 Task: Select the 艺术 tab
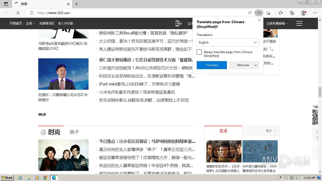tap(223, 131)
